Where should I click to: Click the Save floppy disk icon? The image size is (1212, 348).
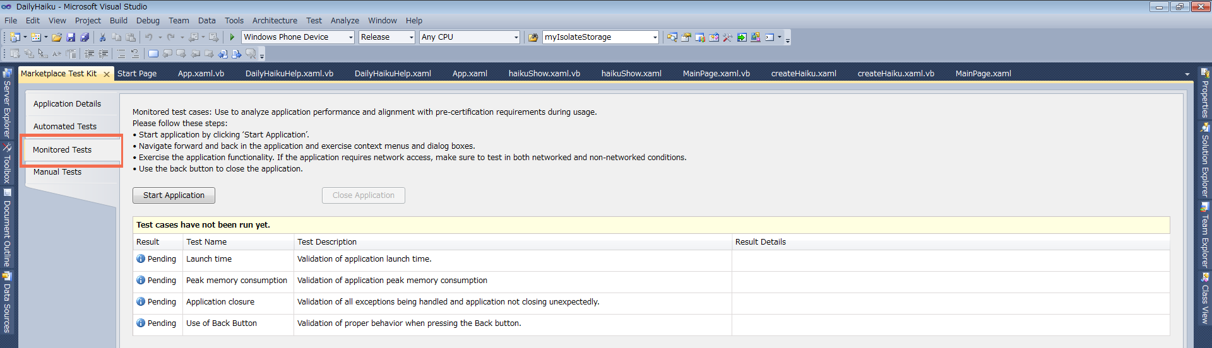click(71, 37)
